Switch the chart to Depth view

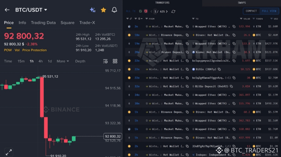80,61
